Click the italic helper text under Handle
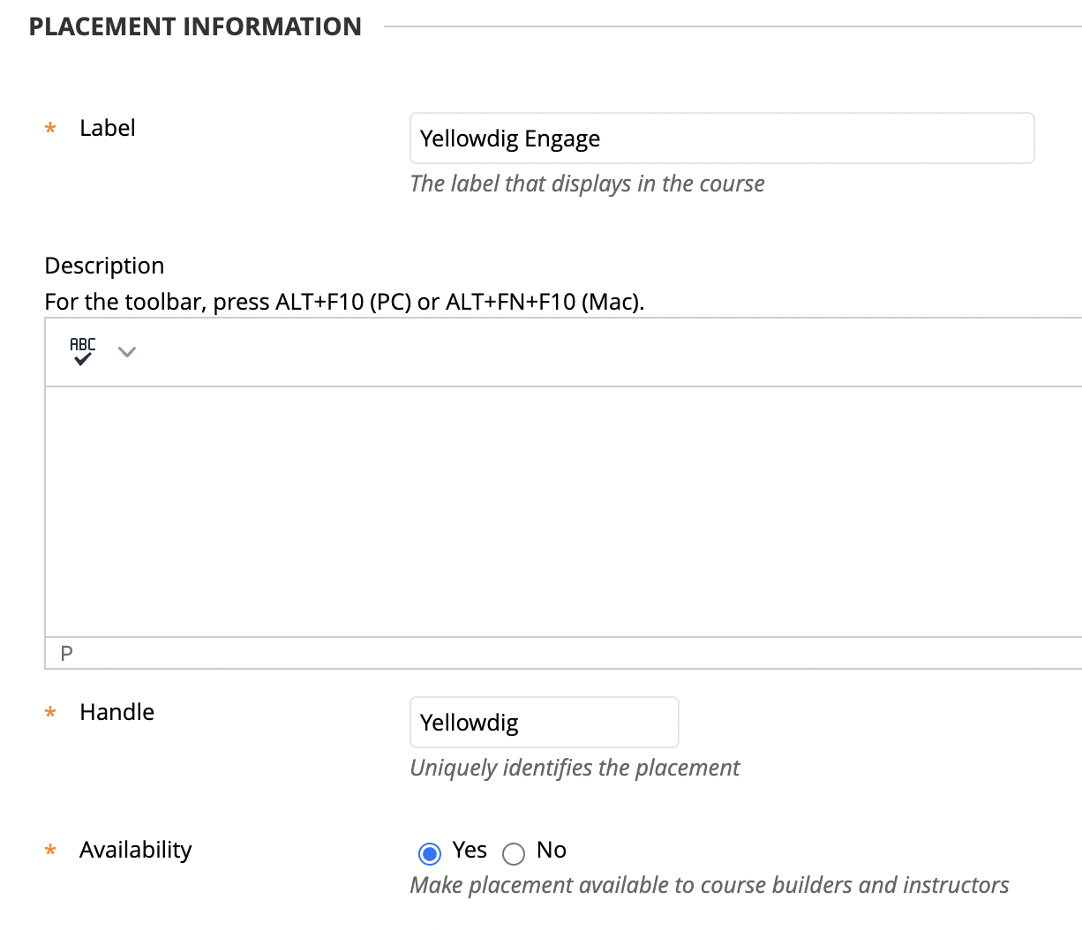Image resolution: width=1082 pixels, height=930 pixels. (x=575, y=768)
